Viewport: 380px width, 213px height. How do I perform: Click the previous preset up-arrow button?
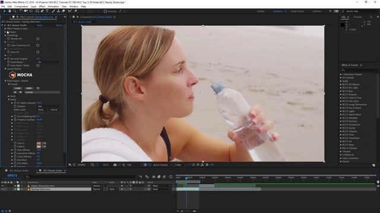coord(15,92)
